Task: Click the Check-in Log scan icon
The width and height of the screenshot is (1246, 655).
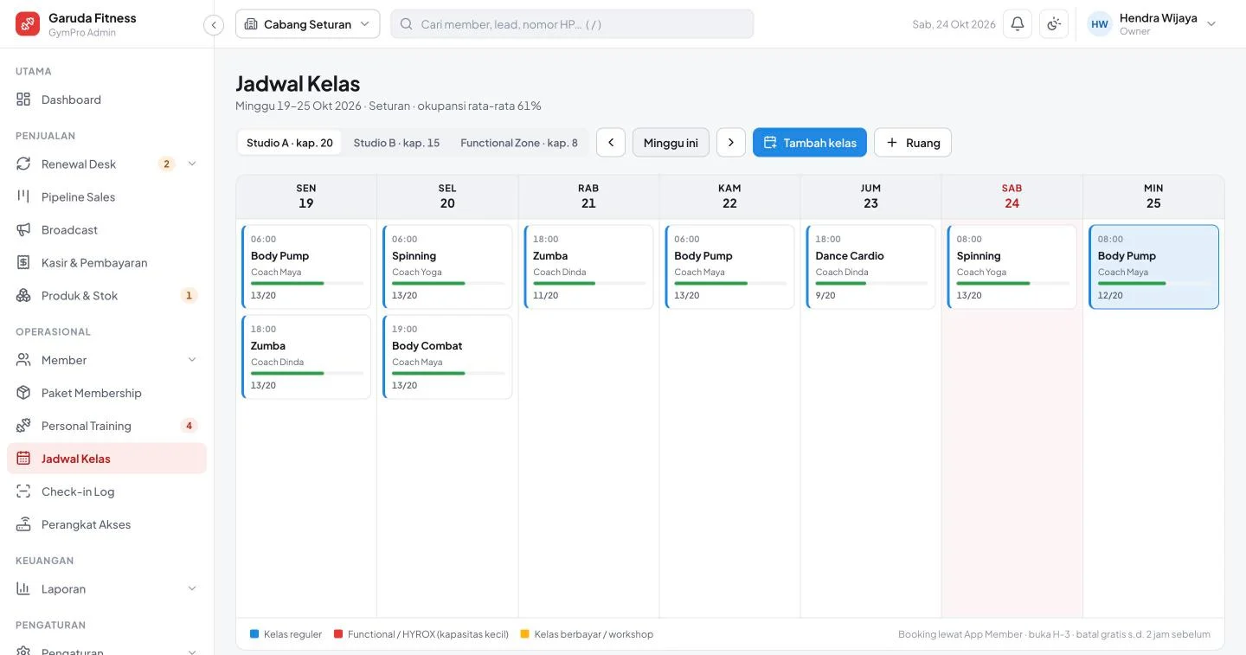Action: coord(23,491)
